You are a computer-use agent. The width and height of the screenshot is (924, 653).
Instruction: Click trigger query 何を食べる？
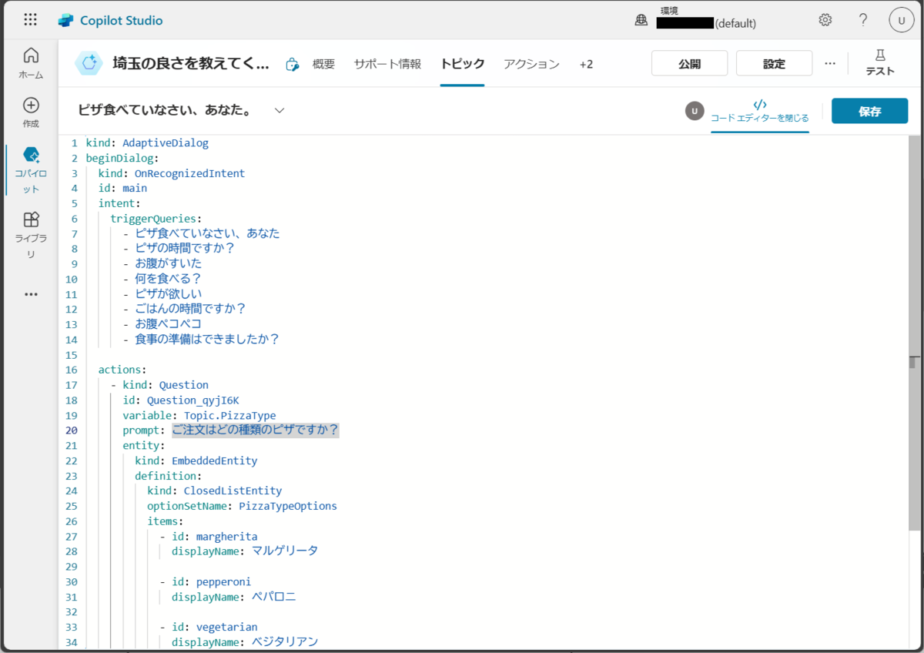click(168, 279)
